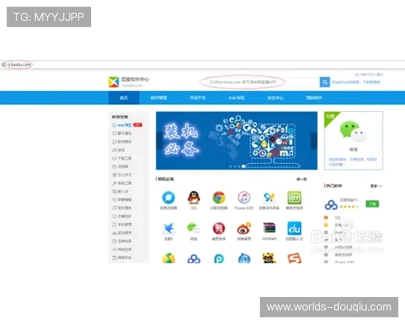Viewport: 405px width, 324px height.
Task: Select the Xunlei blue bird icon
Action: (x=168, y=228)
